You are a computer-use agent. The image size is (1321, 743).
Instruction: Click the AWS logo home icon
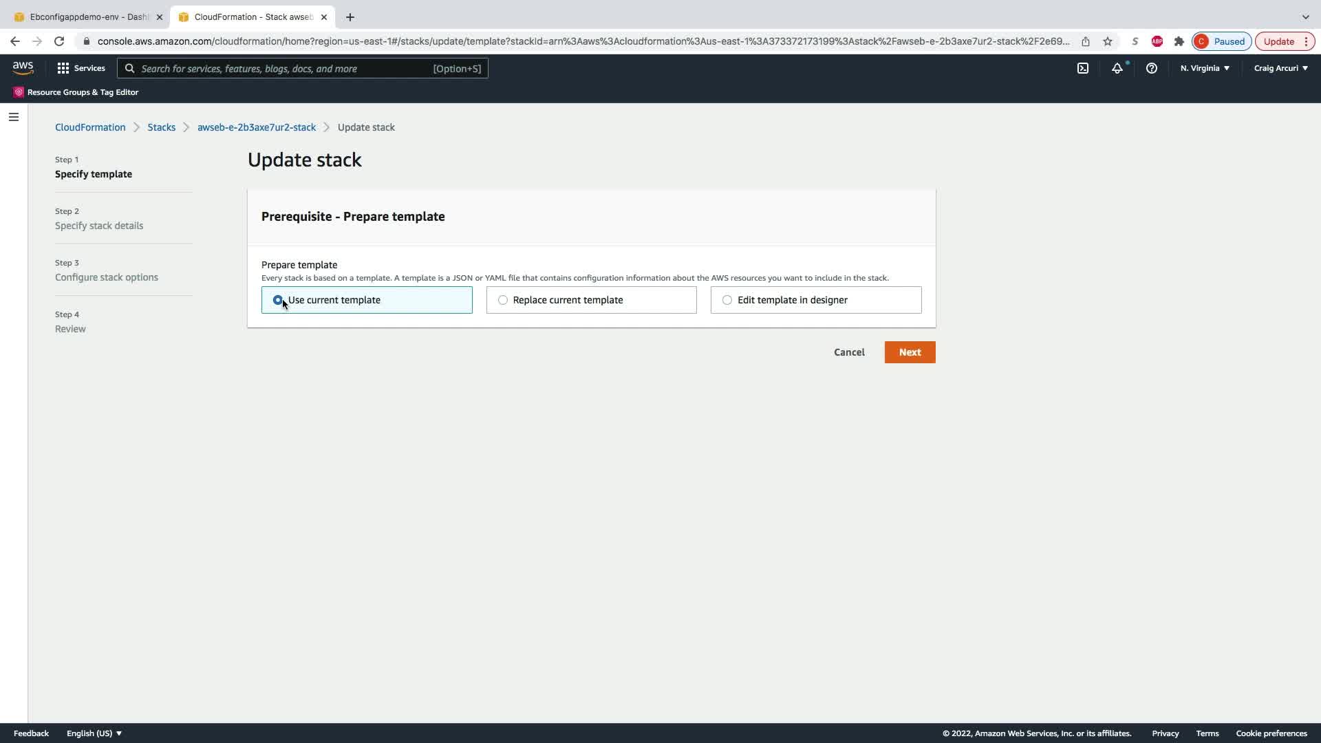23,68
